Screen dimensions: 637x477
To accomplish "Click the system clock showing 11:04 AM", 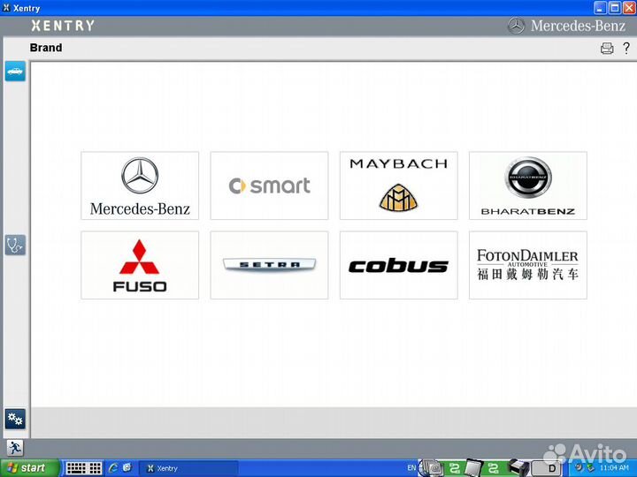I will tap(615, 468).
